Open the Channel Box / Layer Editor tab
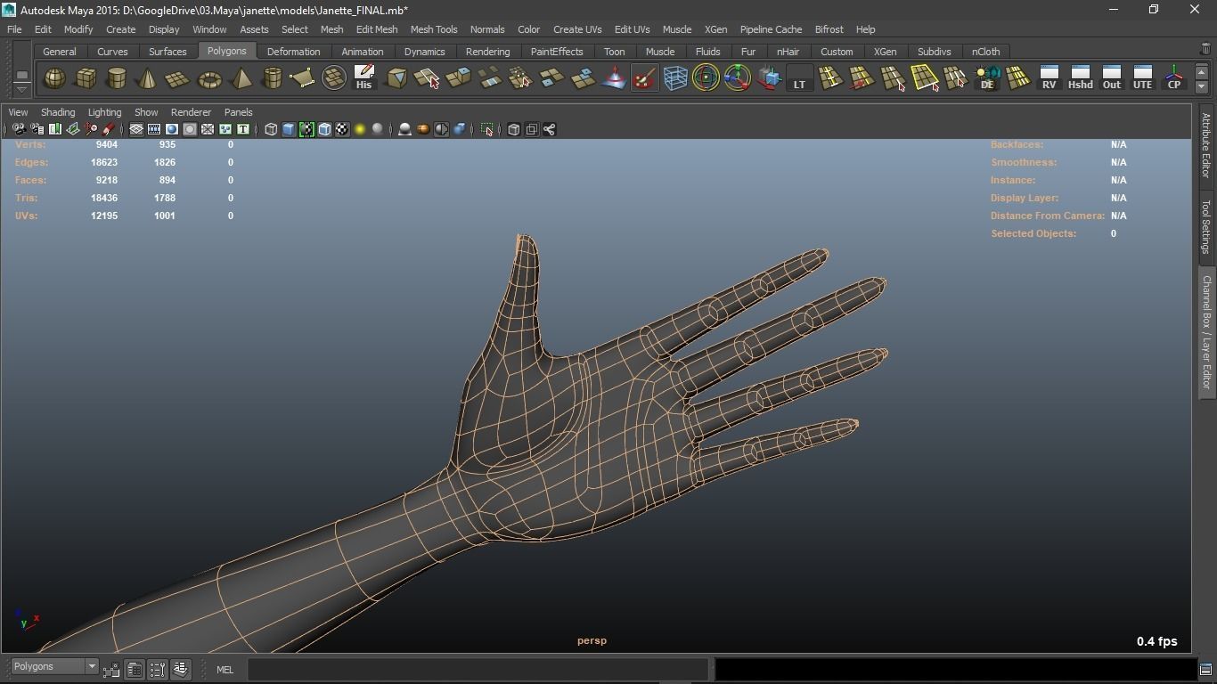The width and height of the screenshot is (1217, 684). point(1205,331)
